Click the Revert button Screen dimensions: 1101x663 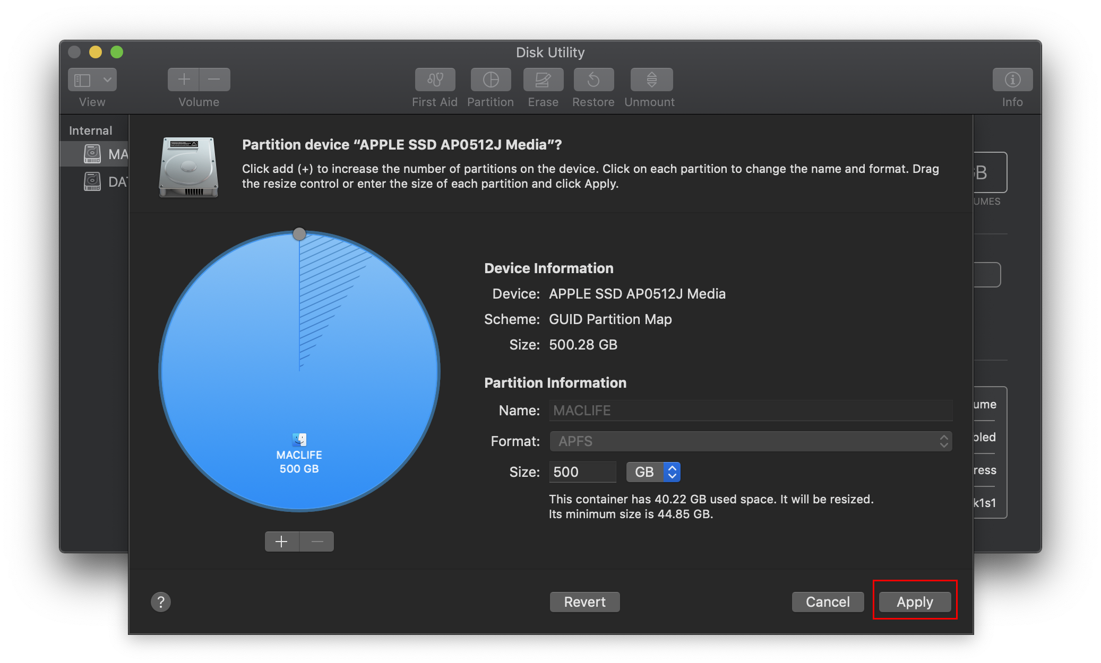[584, 602]
